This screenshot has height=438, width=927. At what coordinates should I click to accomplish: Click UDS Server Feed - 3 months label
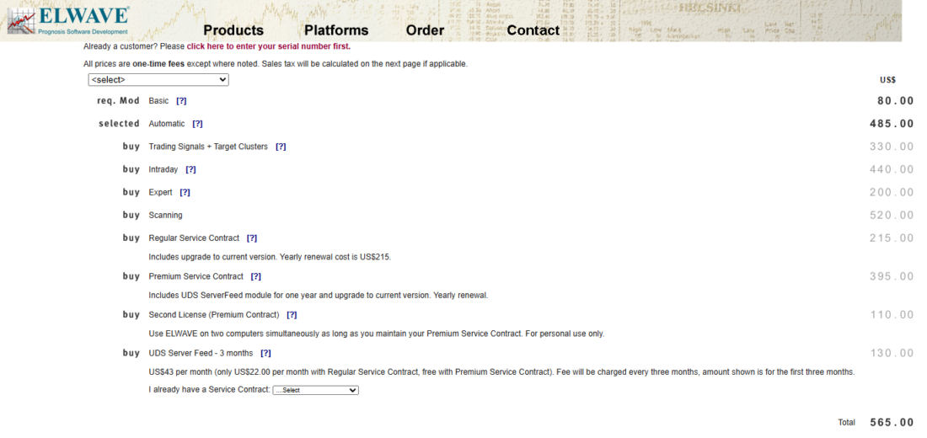point(201,353)
